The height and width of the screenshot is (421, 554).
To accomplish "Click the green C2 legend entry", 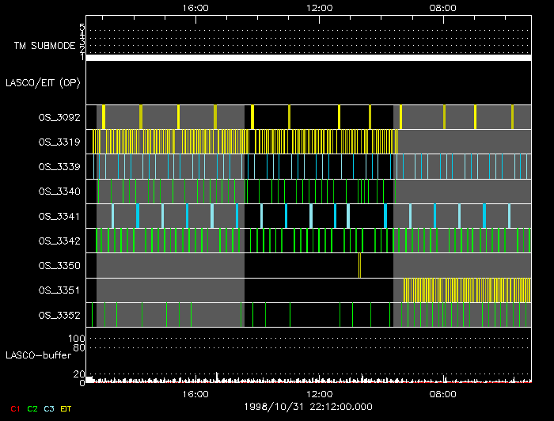I will pyautogui.click(x=32, y=408).
